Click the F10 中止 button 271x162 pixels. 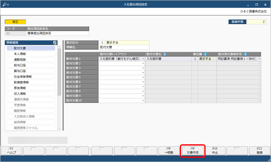pyautogui.click(x=215, y=151)
